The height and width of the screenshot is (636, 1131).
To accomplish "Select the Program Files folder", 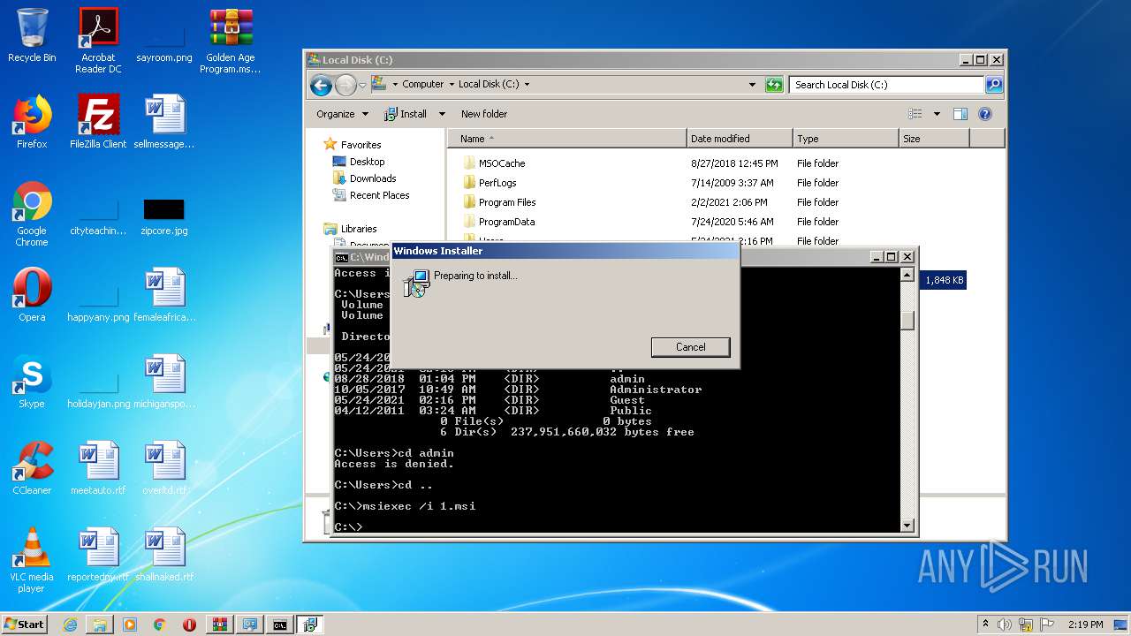I will coord(507,202).
